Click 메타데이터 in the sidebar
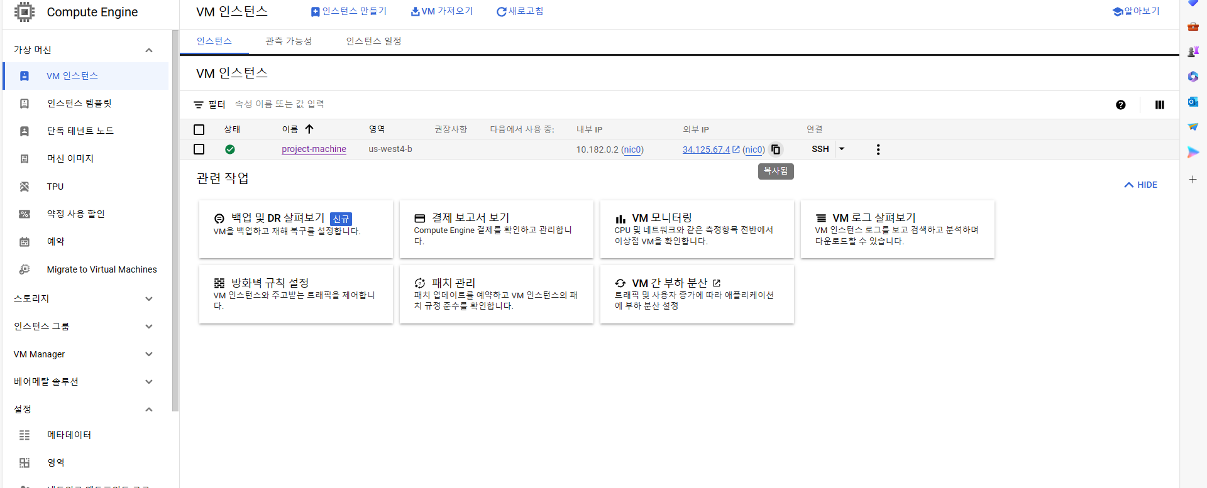 [x=69, y=435]
